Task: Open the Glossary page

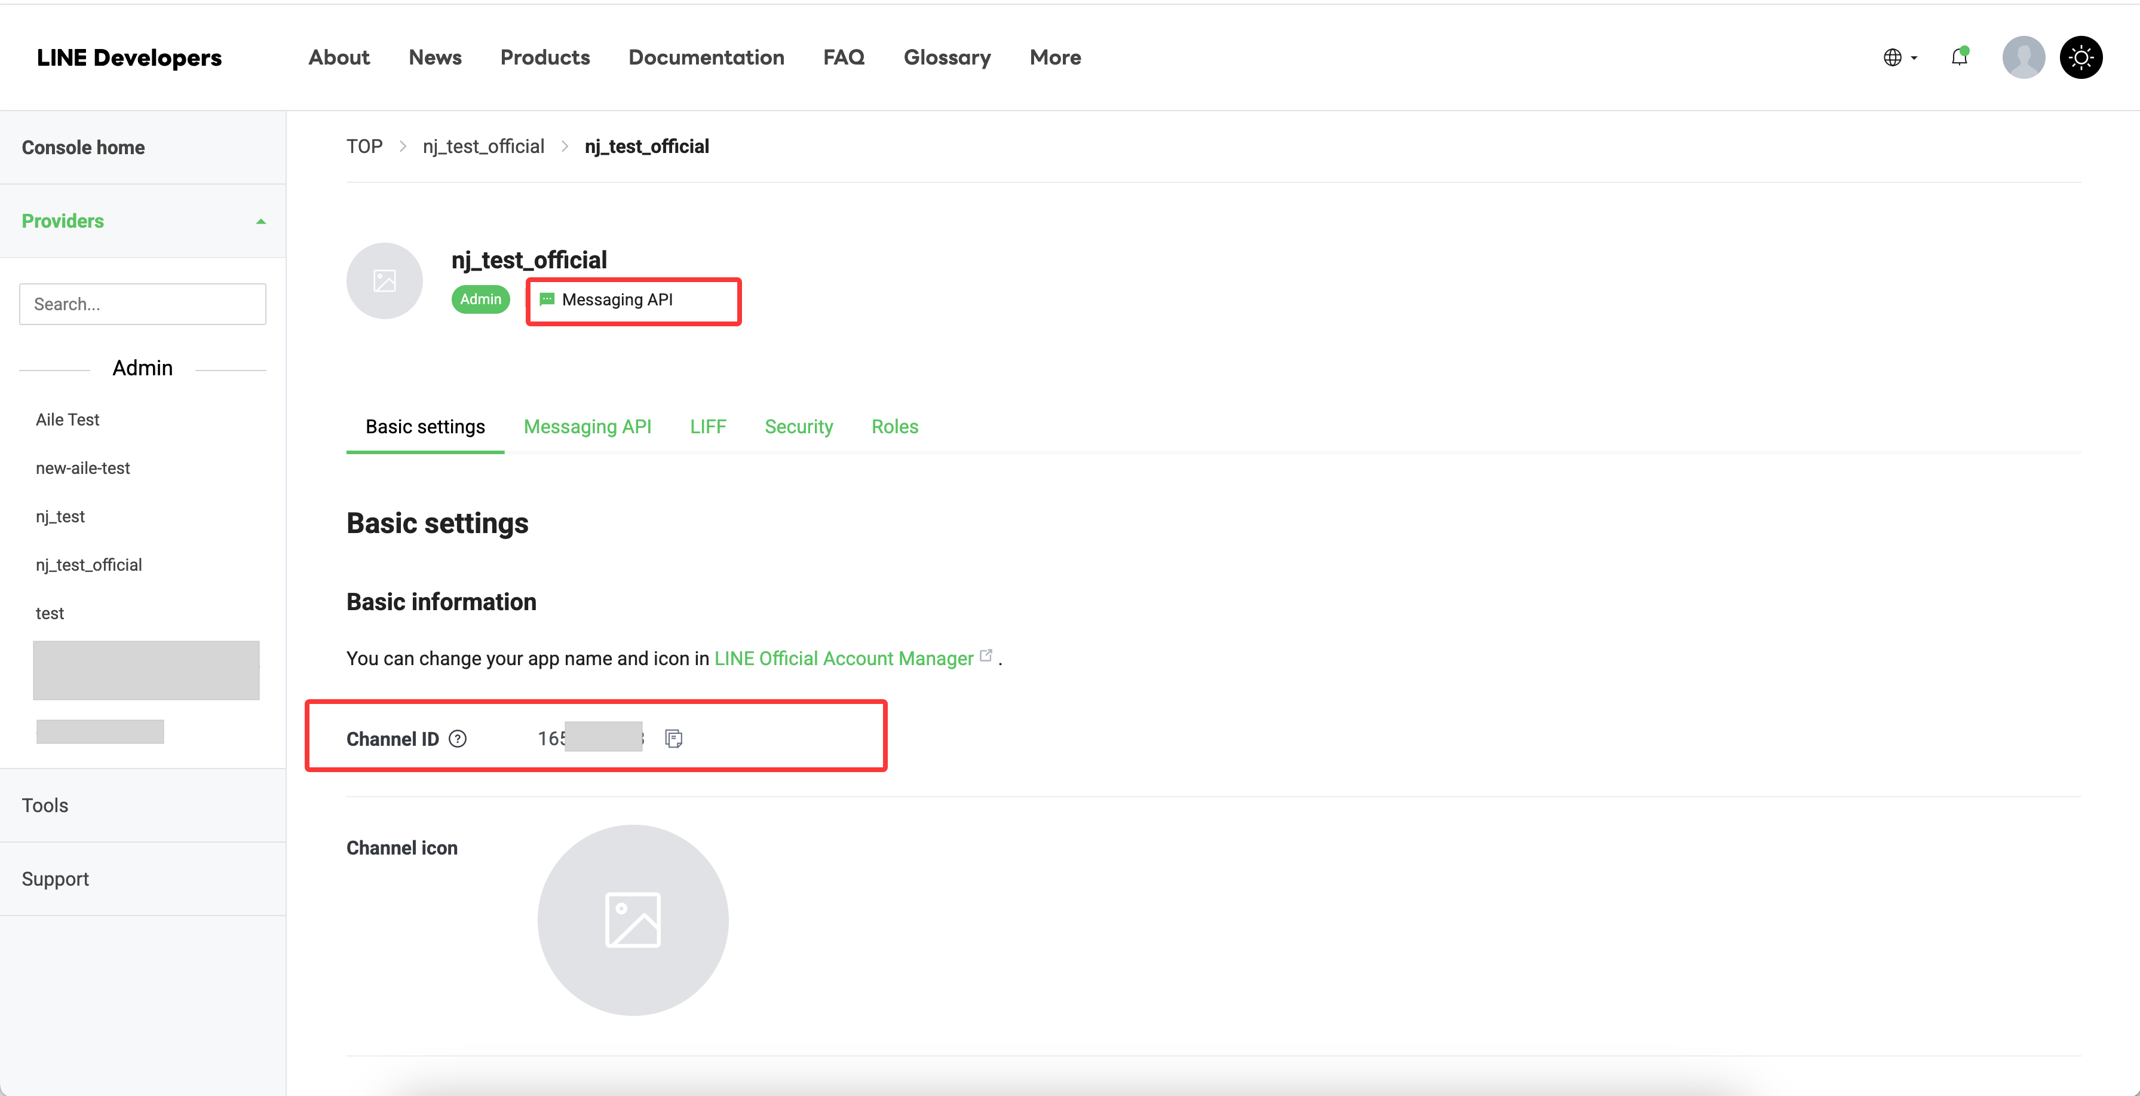Action: click(947, 57)
